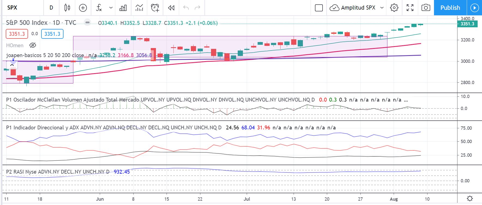Viewport: 482px width, 205px height.
Task: Take a chart snapshot with the camera icon
Action: tap(426, 8)
